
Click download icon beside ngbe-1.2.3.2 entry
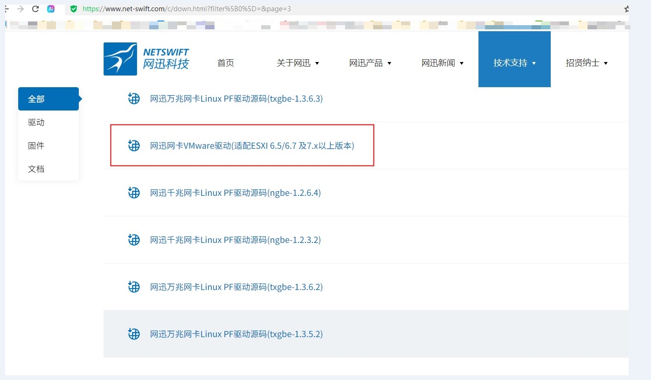point(134,240)
